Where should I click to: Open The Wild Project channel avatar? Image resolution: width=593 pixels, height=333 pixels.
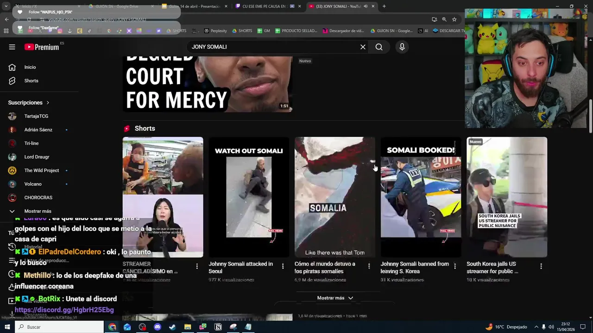point(12,170)
